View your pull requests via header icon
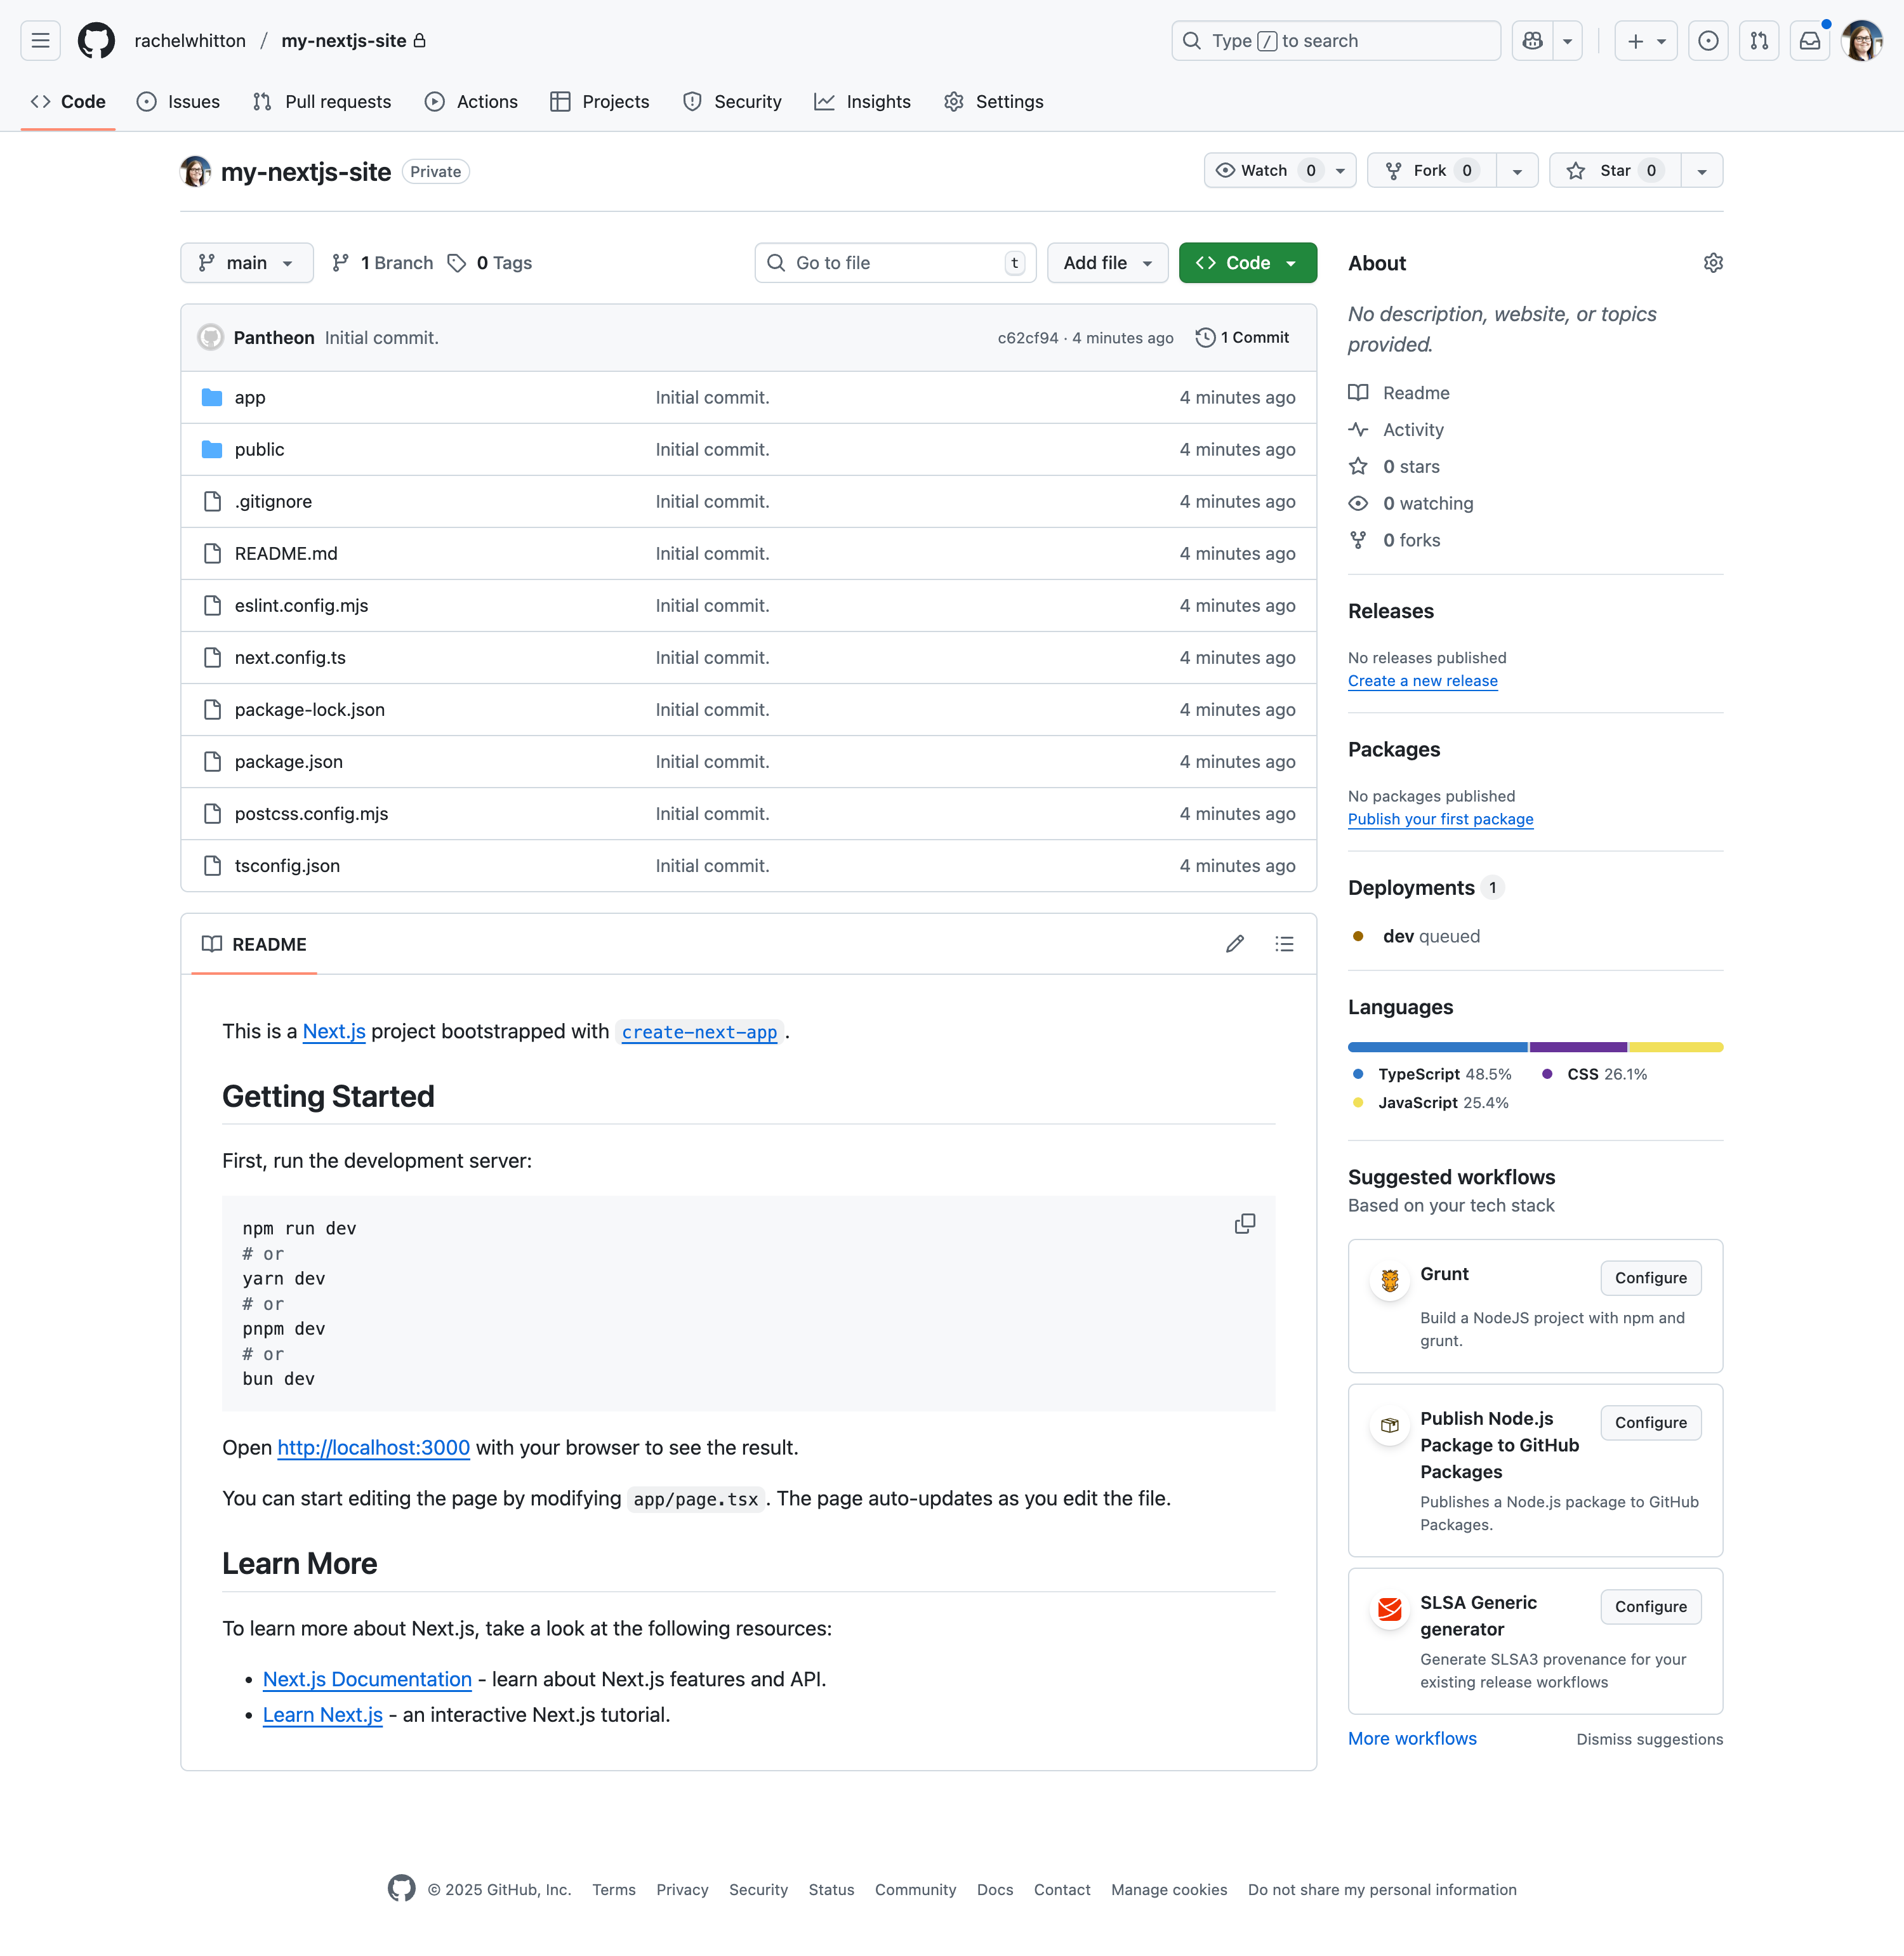The height and width of the screenshot is (1956, 1904). pos(1759,40)
